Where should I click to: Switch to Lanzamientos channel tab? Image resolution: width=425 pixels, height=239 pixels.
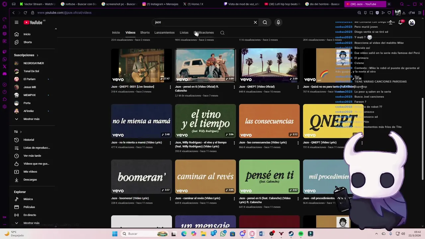point(164,33)
